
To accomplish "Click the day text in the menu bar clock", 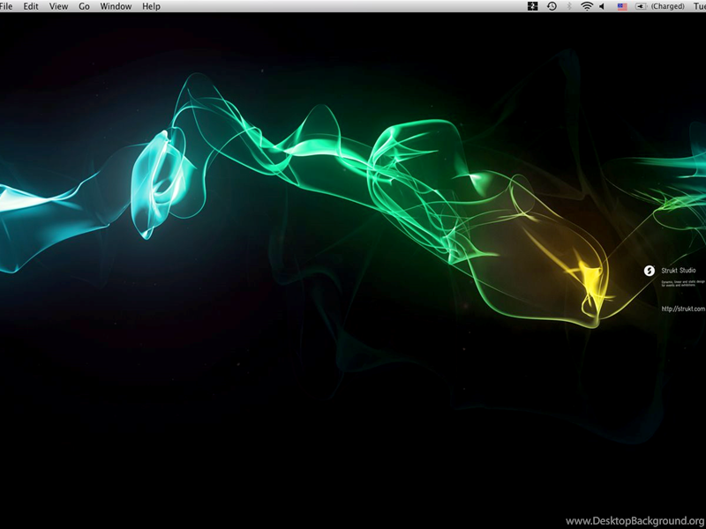I will click(699, 6).
